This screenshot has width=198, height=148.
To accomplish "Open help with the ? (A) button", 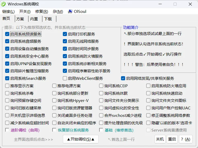I will [x=186, y=139].
